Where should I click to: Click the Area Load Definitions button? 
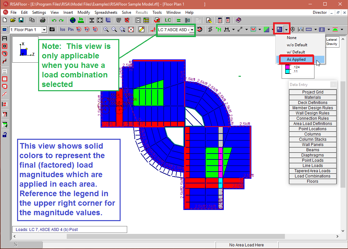pos(313,124)
